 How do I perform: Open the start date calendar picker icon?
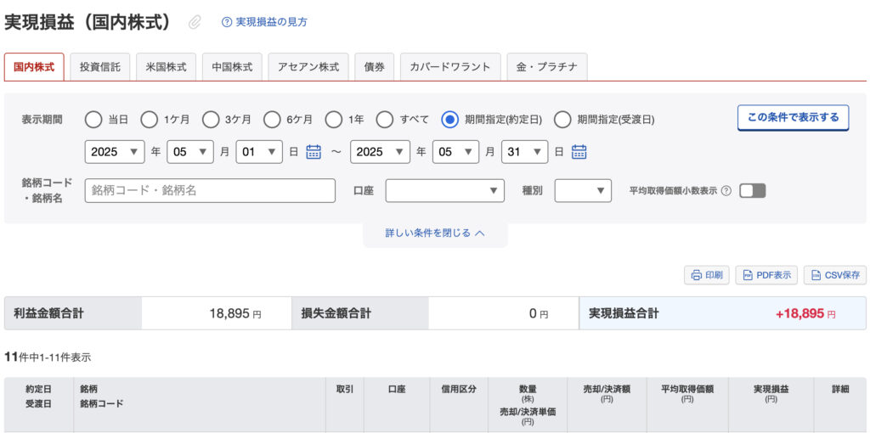pos(314,151)
